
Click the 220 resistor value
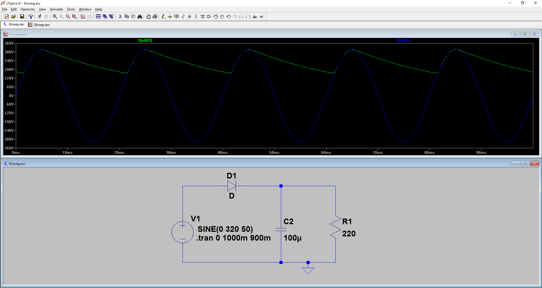349,234
